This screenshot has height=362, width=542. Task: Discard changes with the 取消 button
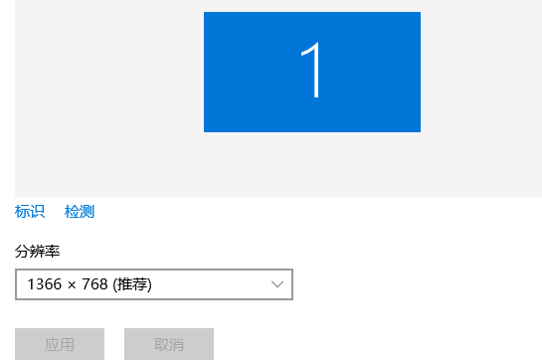[x=169, y=344]
